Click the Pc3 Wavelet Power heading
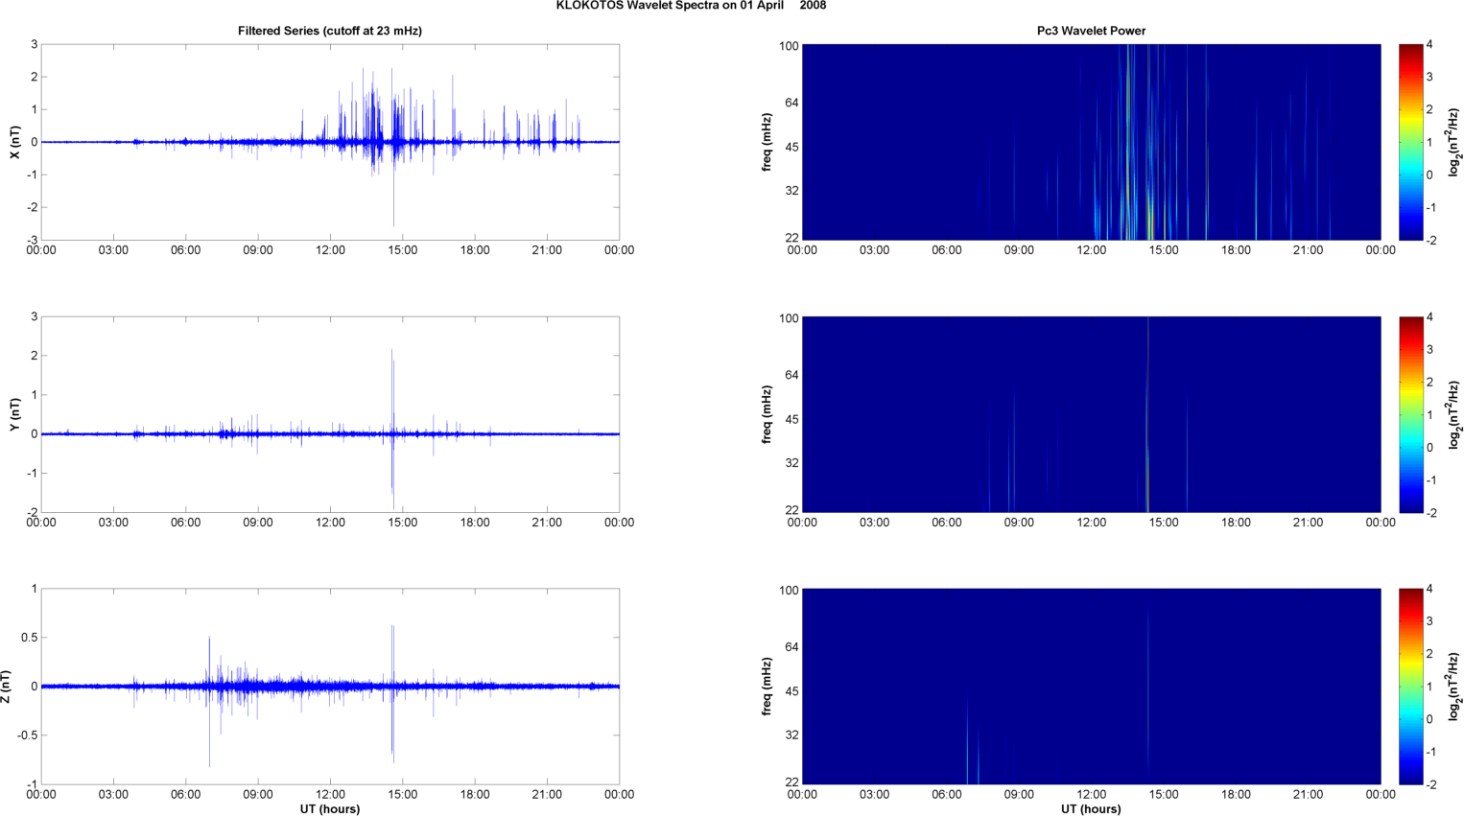Viewport: 1464px width, 816px height. [1091, 31]
